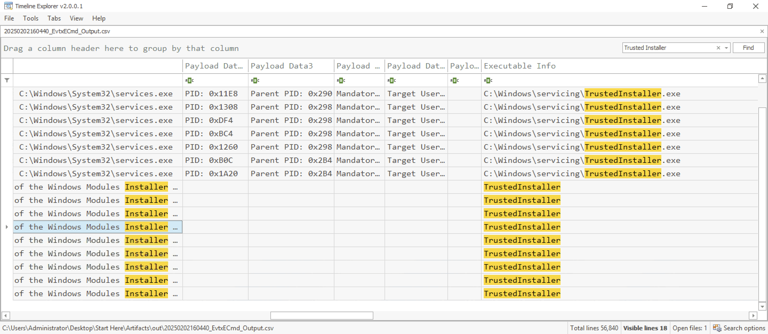
Task: Click the highlighted Windows Modules Installer row cell
Action: (98, 227)
